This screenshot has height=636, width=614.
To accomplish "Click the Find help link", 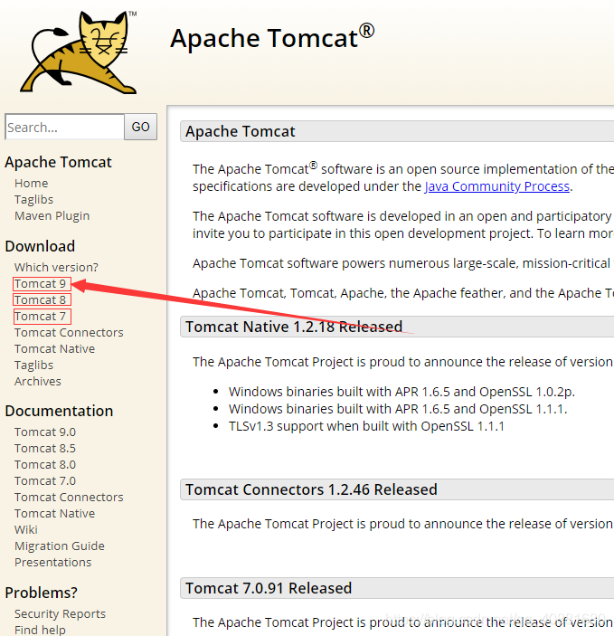I will point(40,629).
